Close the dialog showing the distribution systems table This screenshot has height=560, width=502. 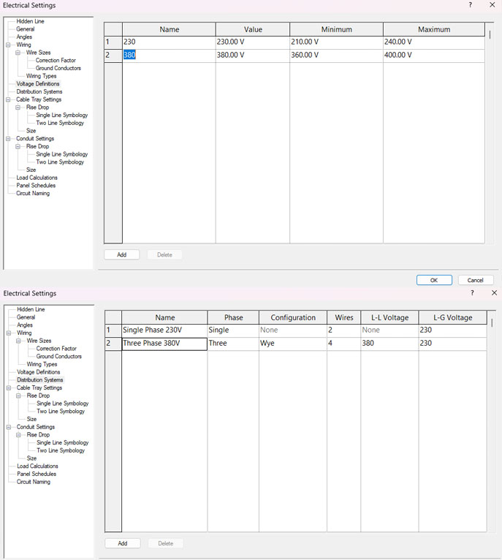[x=494, y=293]
